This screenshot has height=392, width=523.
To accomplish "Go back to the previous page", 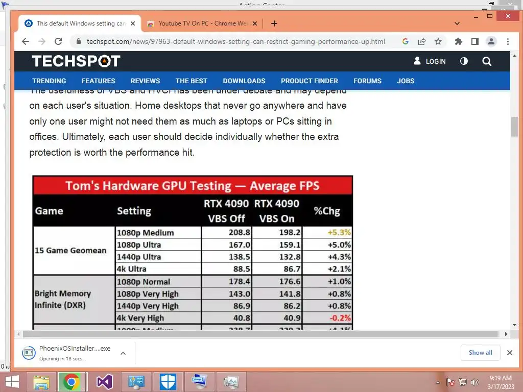I will click(26, 41).
